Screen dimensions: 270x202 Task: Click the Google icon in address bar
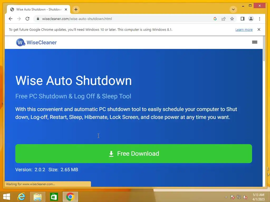(x=215, y=19)
